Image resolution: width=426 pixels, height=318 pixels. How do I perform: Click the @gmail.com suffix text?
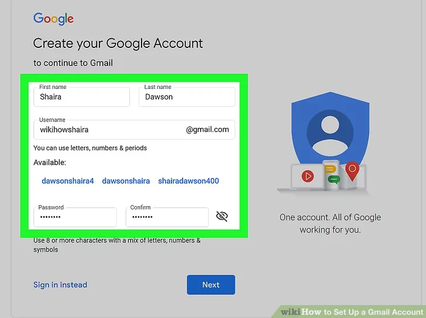pos(207,130)
